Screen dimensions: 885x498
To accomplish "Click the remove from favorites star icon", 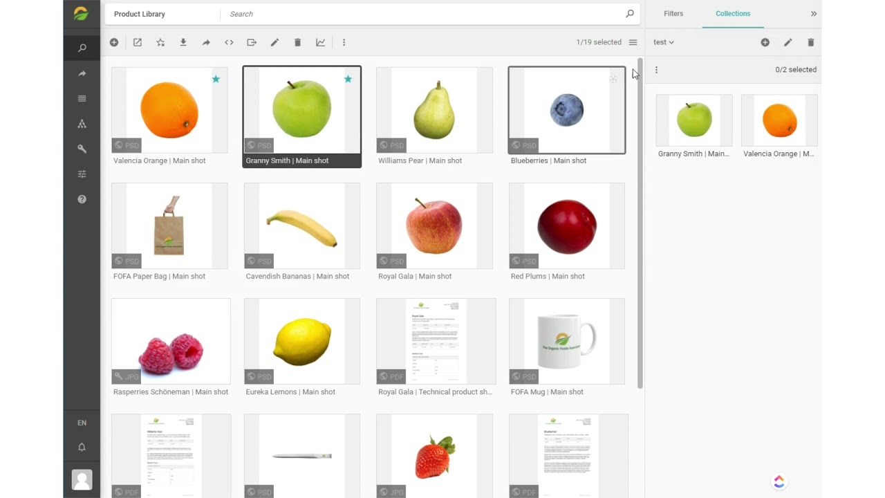I will point(160,42).
